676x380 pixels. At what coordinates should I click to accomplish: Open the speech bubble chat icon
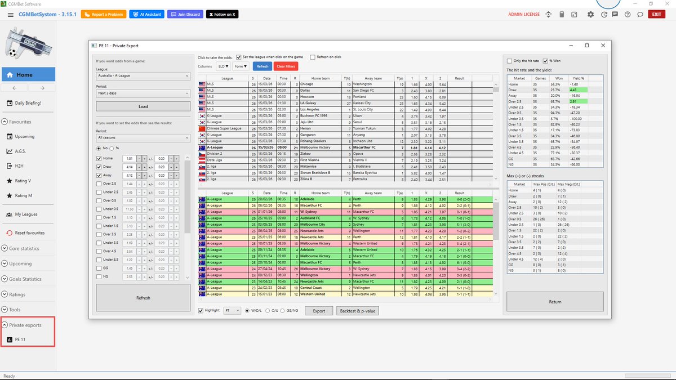[640, 14]
